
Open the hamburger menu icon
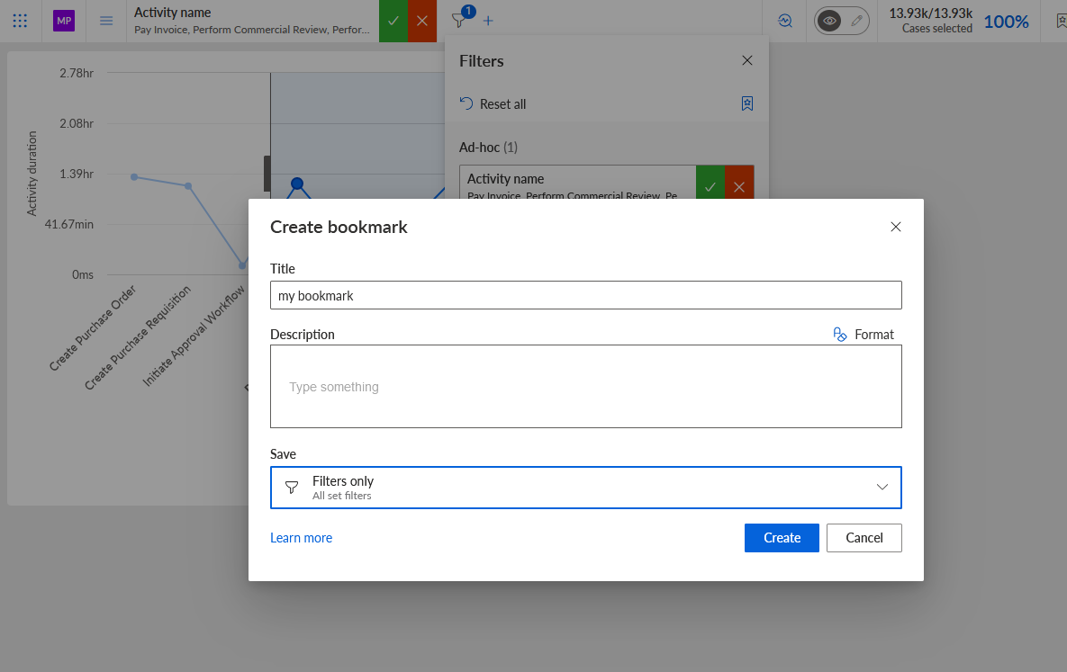106,21
